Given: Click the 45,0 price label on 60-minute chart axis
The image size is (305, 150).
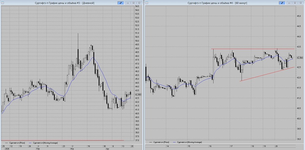Looking at the screenshot, I should [299, 16].
